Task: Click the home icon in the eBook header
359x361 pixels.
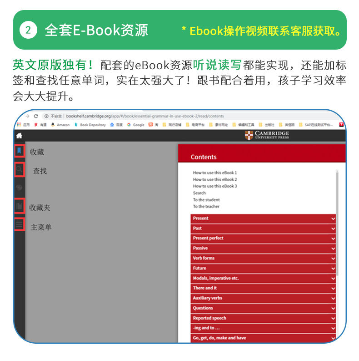Action: tap(19, 136)
